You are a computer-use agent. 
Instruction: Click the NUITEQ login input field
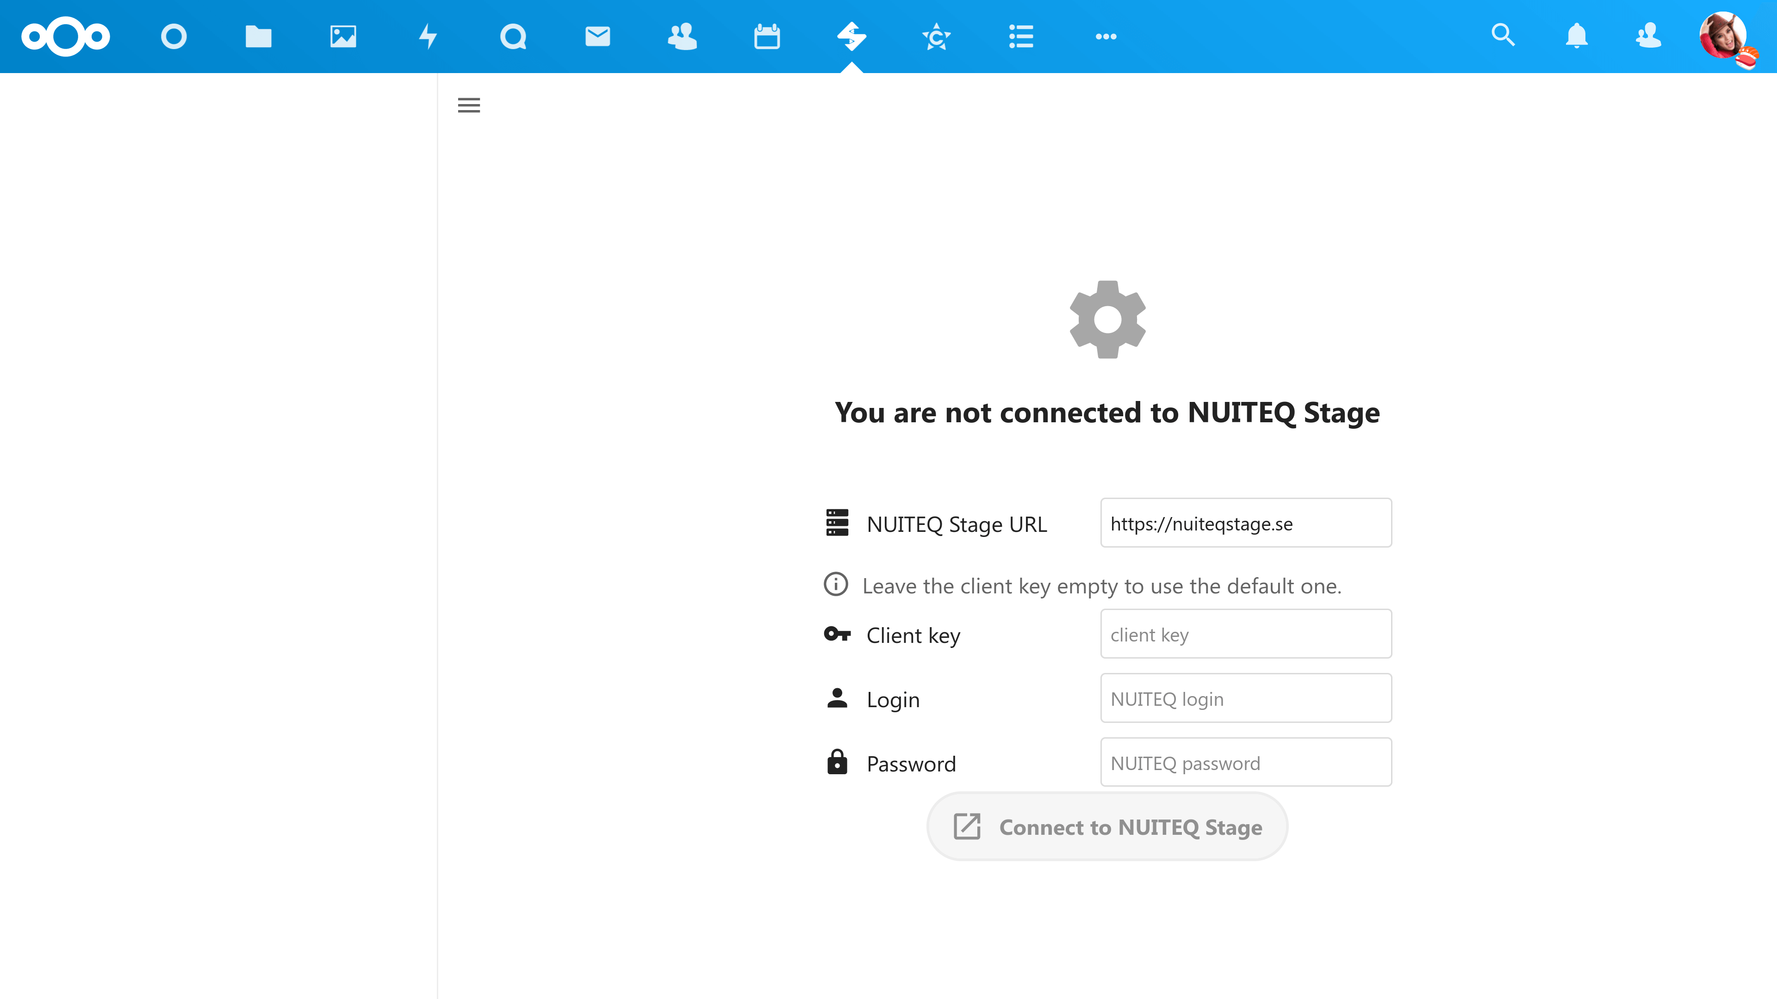pos(1246,698)
